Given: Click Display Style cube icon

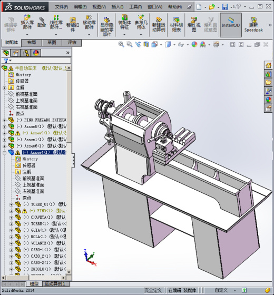Looking at the screenshot, I should (168, 45).
